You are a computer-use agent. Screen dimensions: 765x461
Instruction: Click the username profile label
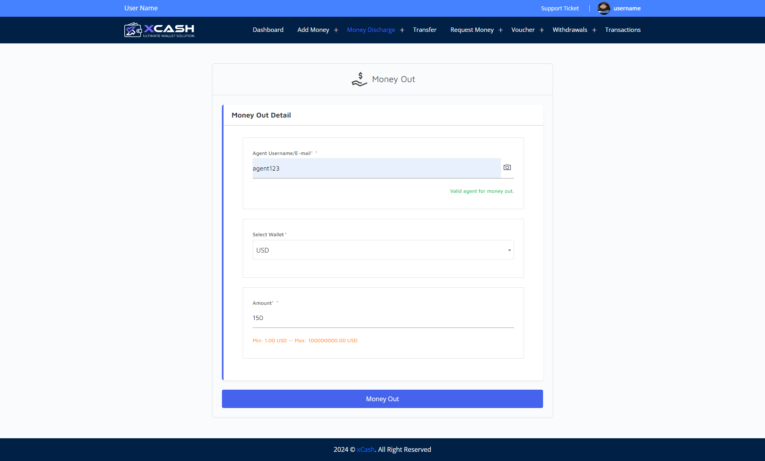point(627,8)
